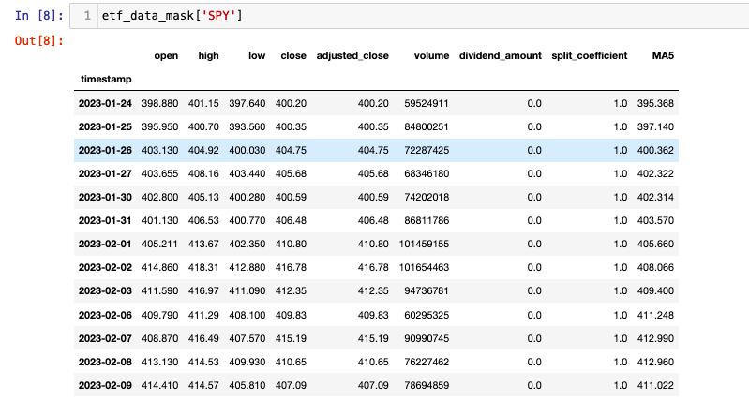749x401 pixels.
Task: Click volume value 84800251
Action: coord(427,127)
